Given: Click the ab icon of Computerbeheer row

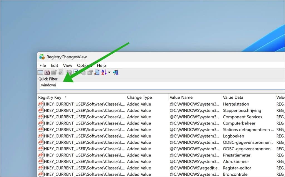Looking at the screenshot, I should (40, 123).
